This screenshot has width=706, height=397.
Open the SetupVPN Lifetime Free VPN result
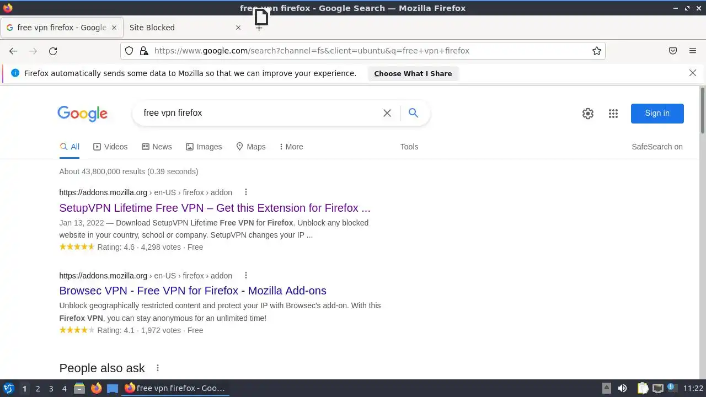pos(215,208)
